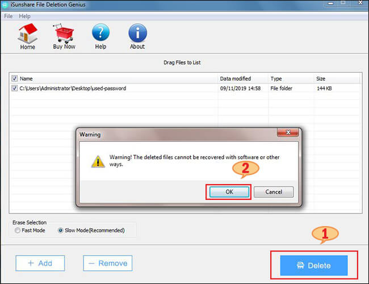Click the Add button
369x284 pixels.
(40, 264)
